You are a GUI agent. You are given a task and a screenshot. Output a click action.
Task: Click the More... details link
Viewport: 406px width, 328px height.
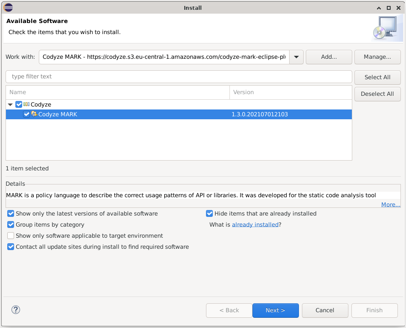(390, 204)
